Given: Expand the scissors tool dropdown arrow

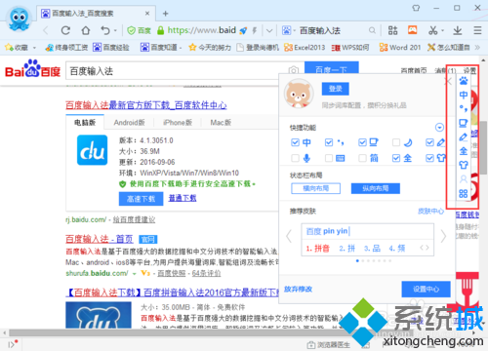Looking at the screenshot, I should (443, 31).
